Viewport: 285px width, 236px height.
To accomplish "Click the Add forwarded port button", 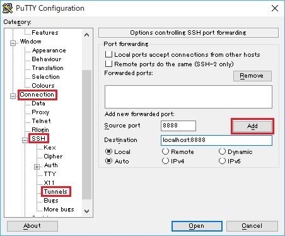I will click(252, 126).
